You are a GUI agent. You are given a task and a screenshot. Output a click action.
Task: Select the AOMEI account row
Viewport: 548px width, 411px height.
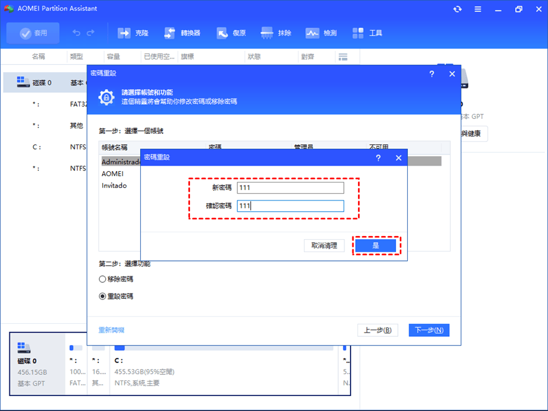[113, 174]
